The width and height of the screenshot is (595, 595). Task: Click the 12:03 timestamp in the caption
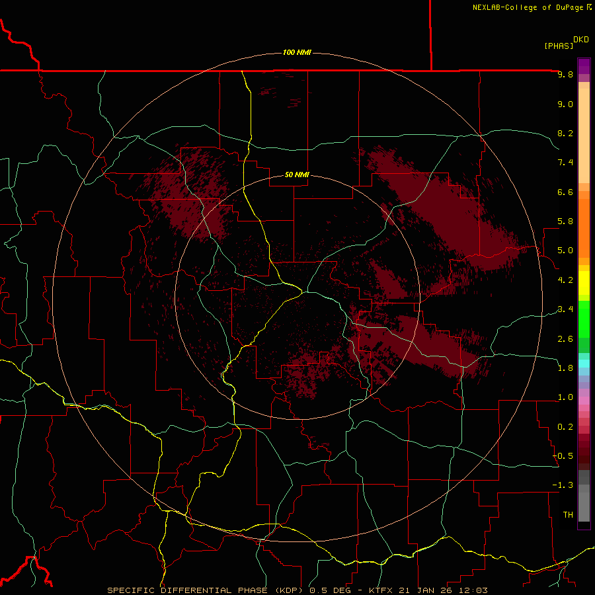click(475, 590)
